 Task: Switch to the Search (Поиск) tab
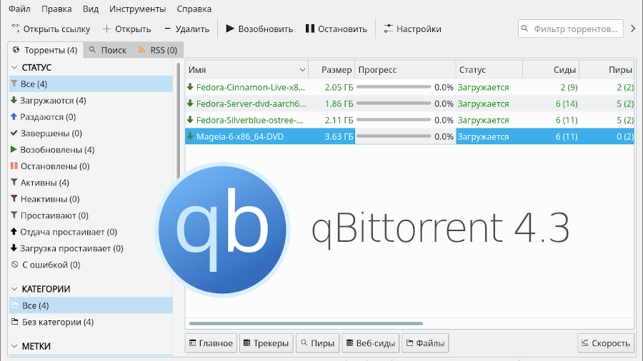[x=107, y=50]
